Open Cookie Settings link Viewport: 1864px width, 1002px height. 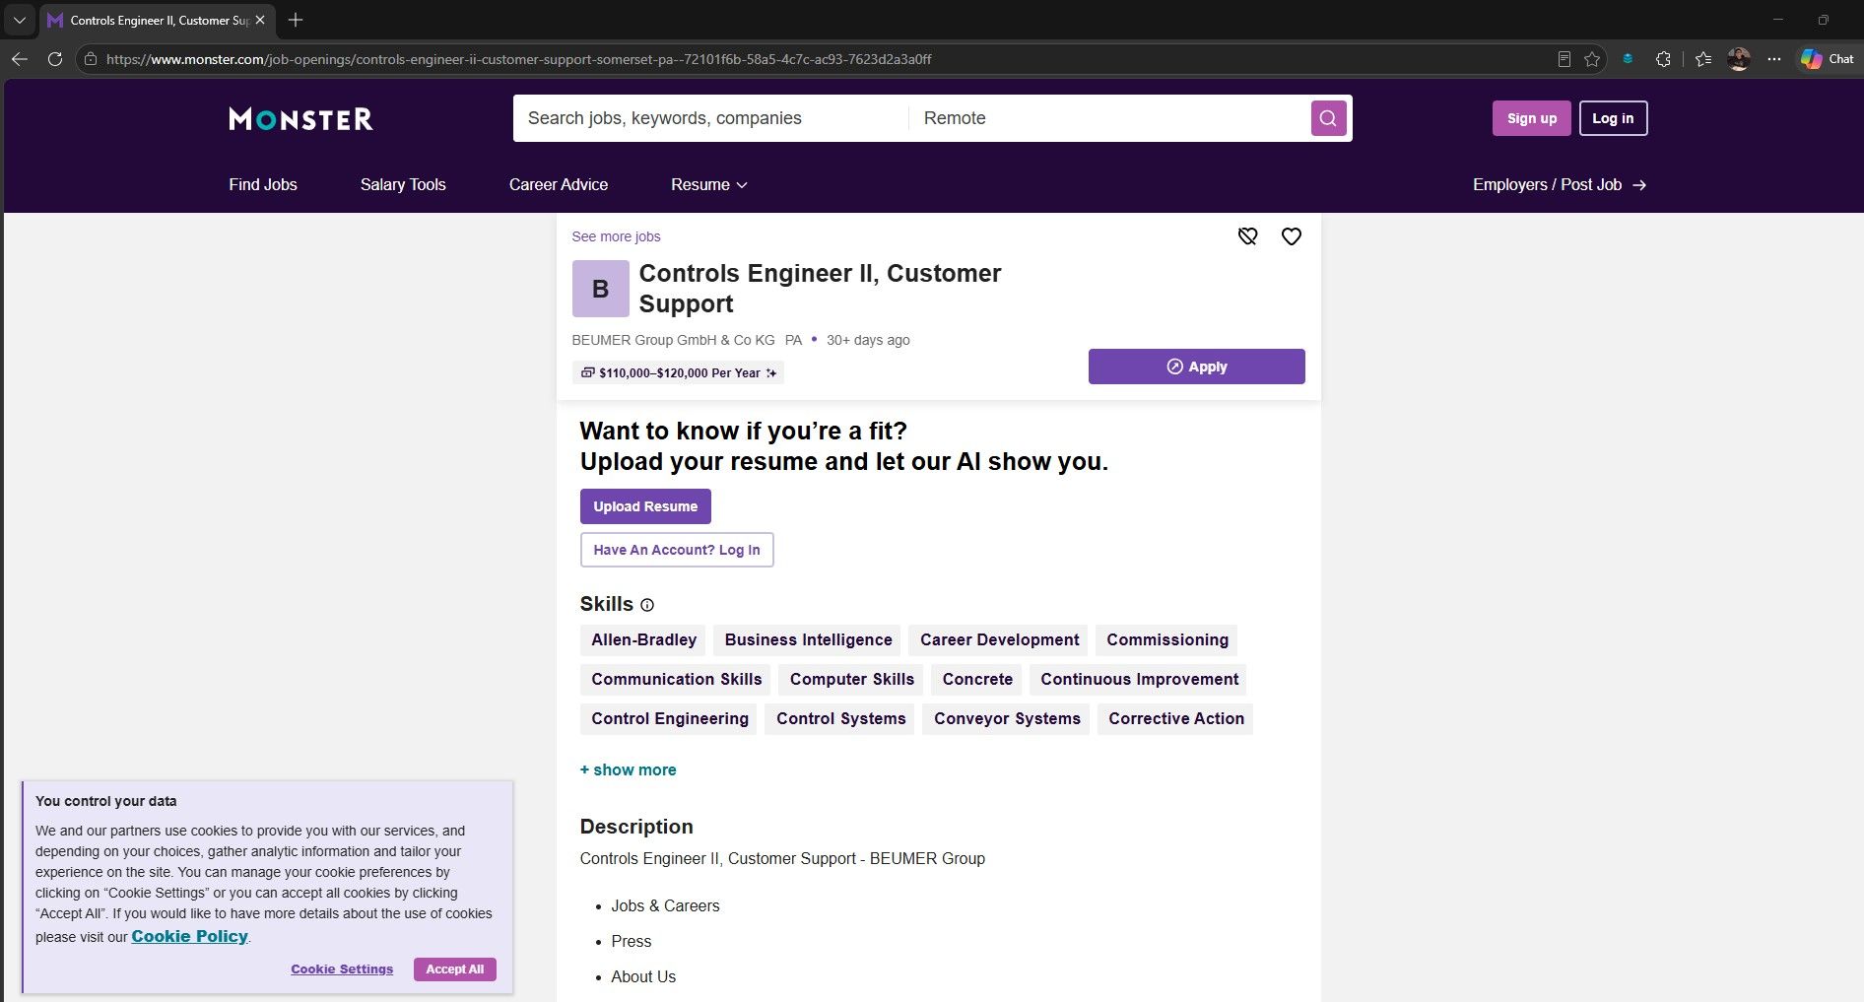(x=342, y=969)
